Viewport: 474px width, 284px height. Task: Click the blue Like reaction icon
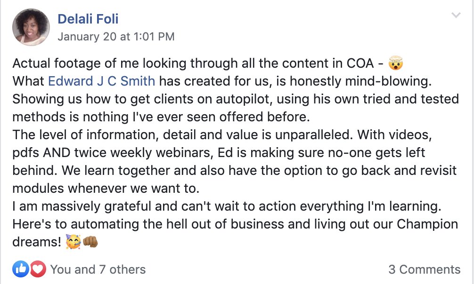click(21, 269)
